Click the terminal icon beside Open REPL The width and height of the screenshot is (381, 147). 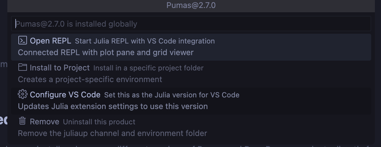coord(22,40)
